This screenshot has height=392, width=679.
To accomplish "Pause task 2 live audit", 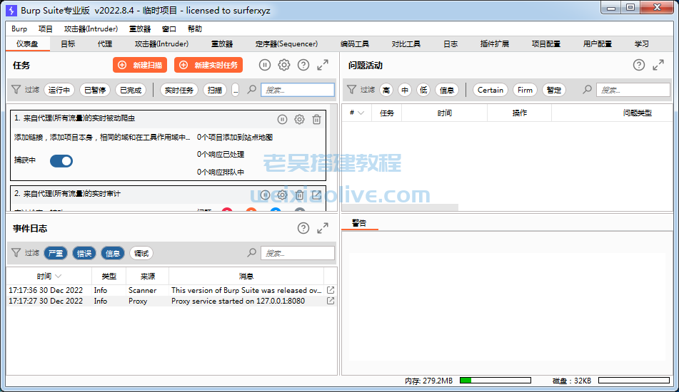I will (265, 195).
